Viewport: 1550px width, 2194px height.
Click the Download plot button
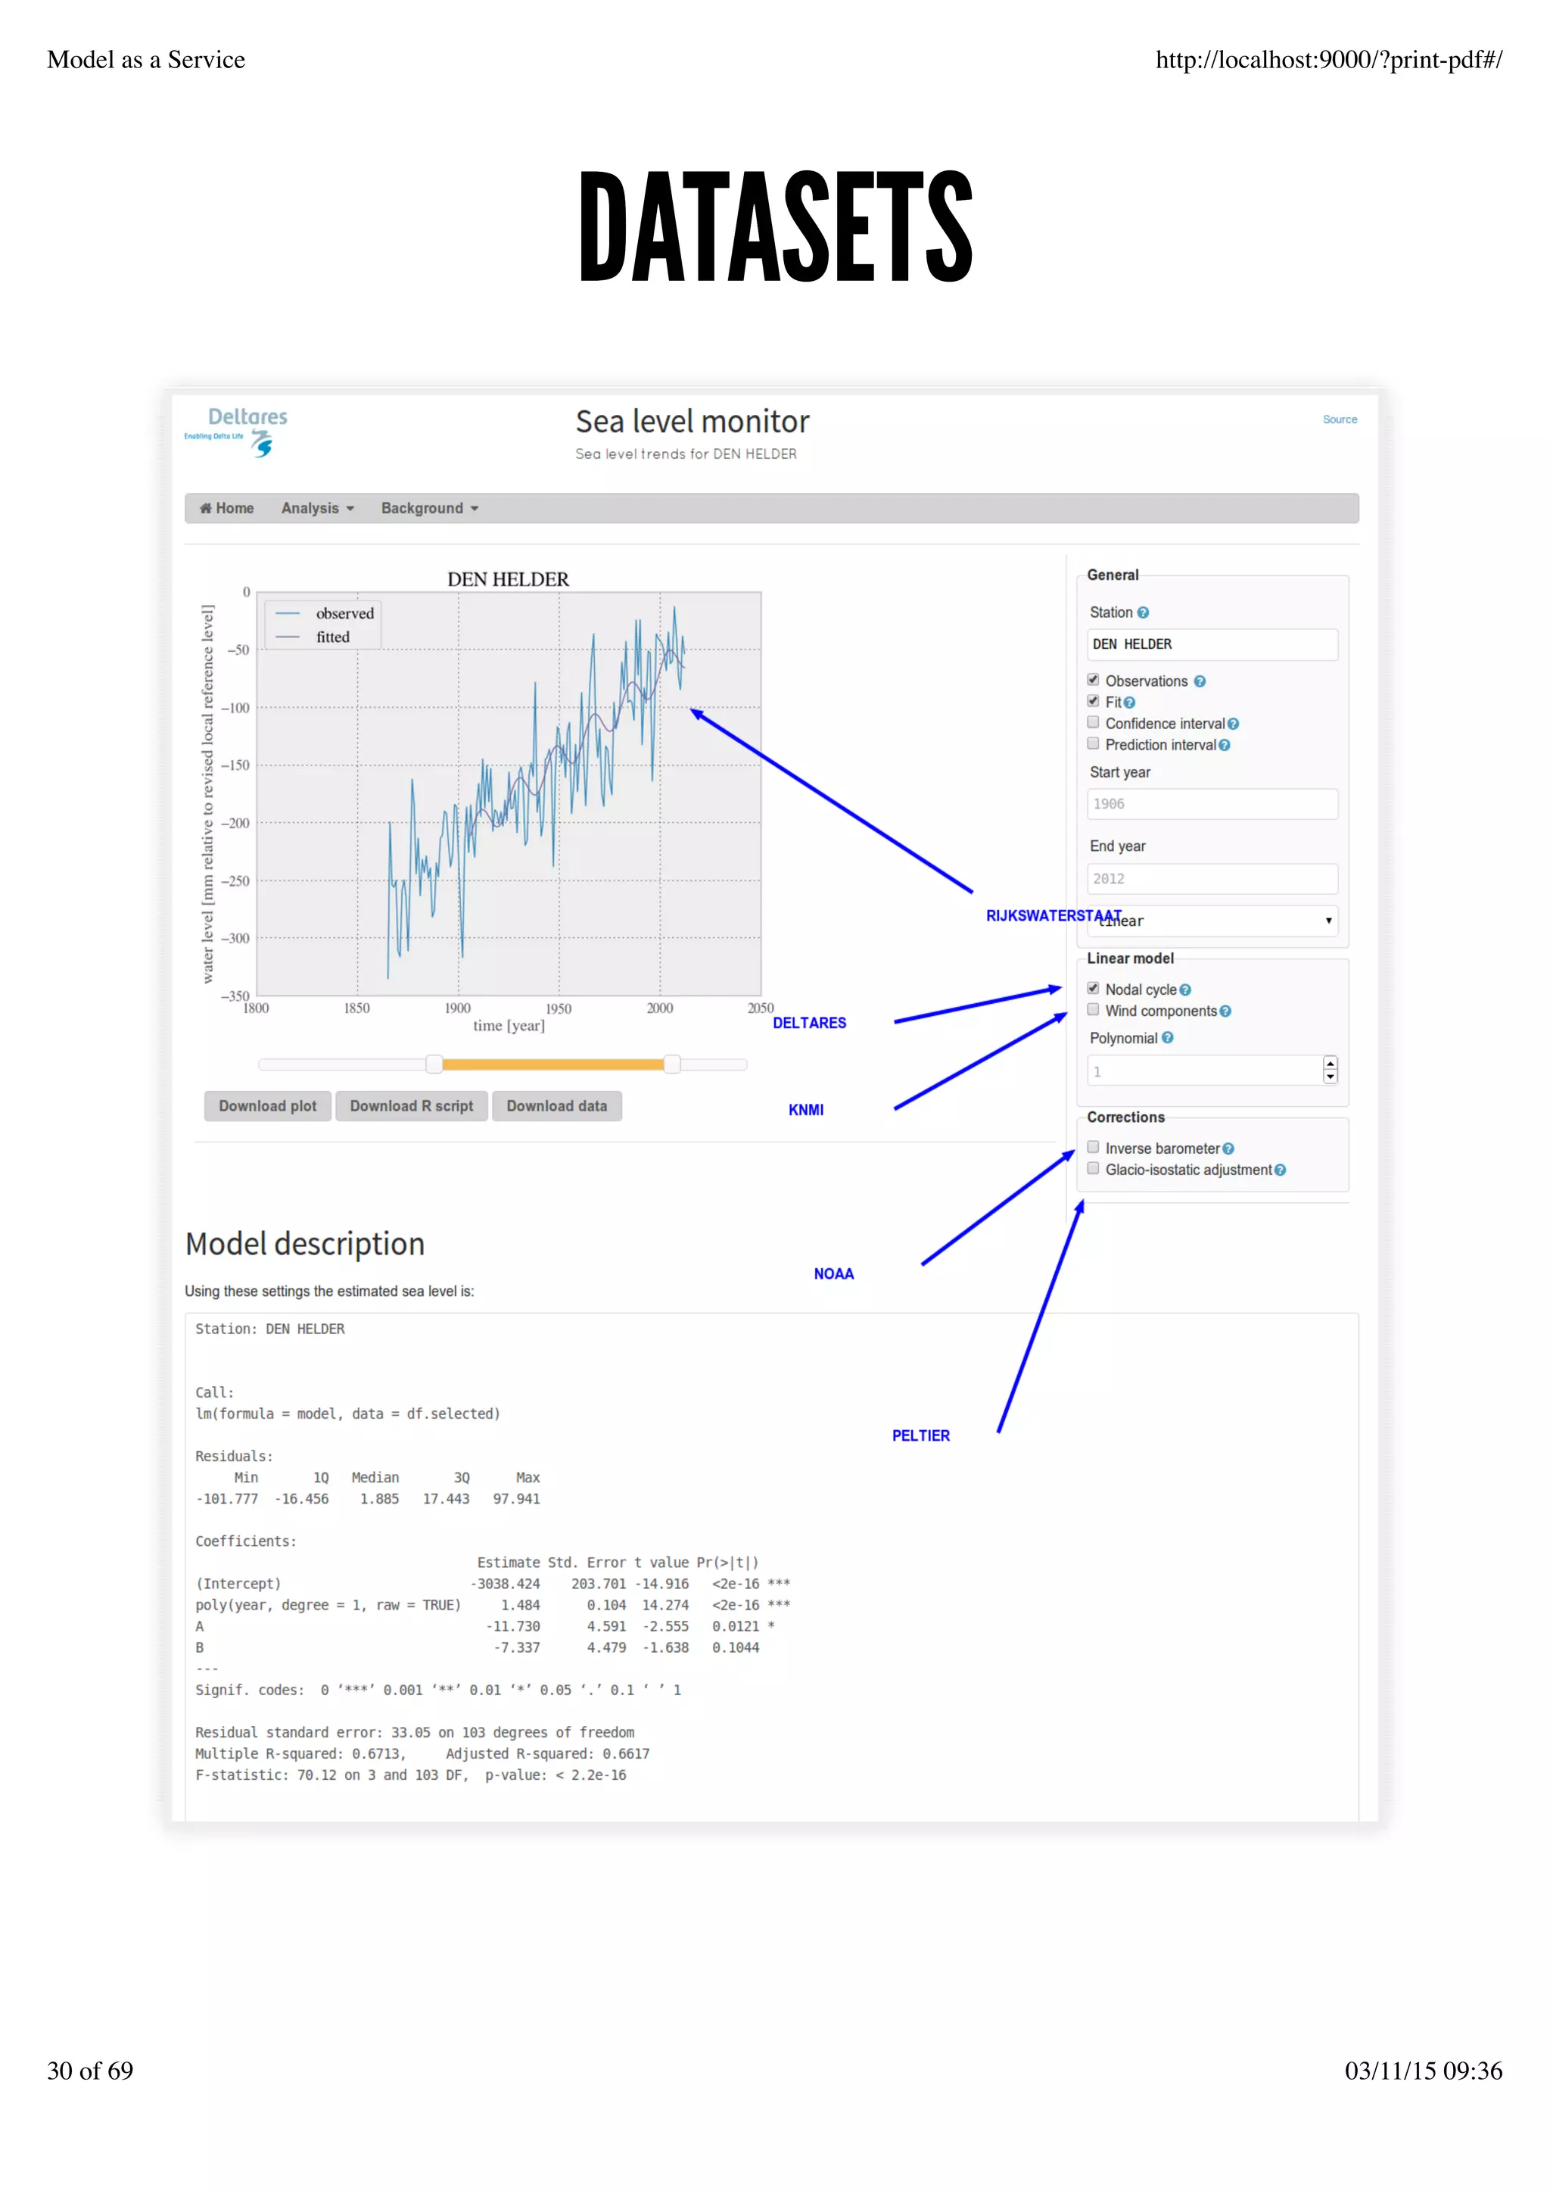point(267,1105)
